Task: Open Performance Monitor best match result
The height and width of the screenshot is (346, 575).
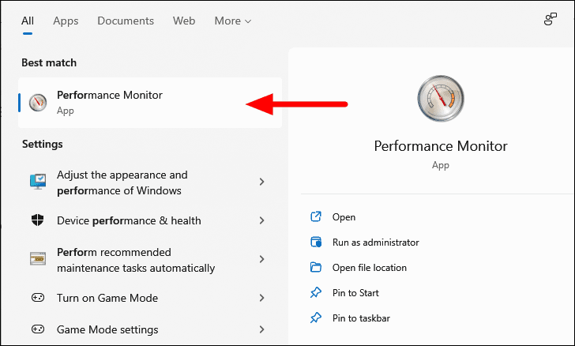Action: (150, 103)
